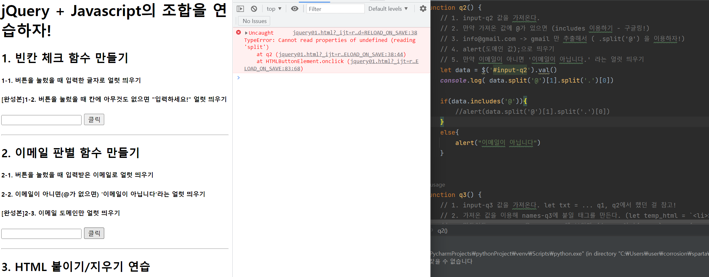Click the red error icon in console
Image resolution: width=709 pixels, height=277 pixels.
[x=239, y=32]
